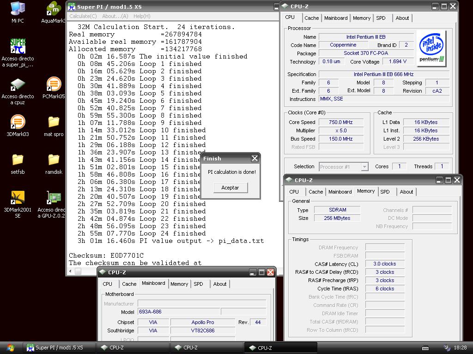The image size is (473, 354).
Task: Open About tab in top CPU-Z window
Action: [402, 18]
